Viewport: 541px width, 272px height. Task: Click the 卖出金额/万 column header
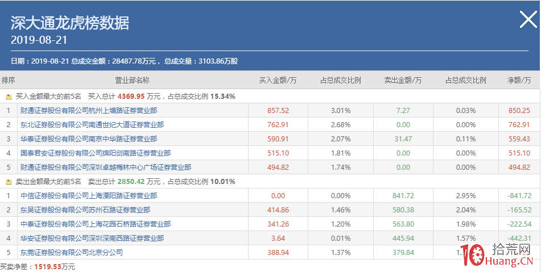click(x=403, y=80)
